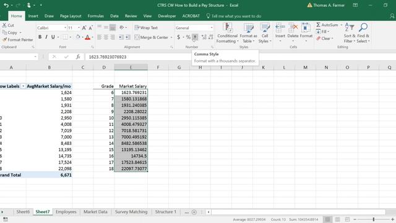Apply Percent Style format

tap(188, 37)
